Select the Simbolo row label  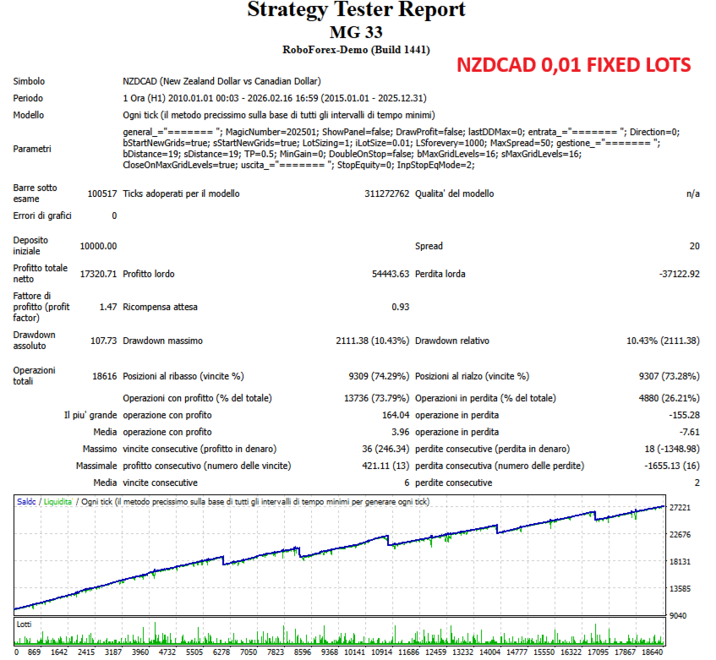coord(29,81)
